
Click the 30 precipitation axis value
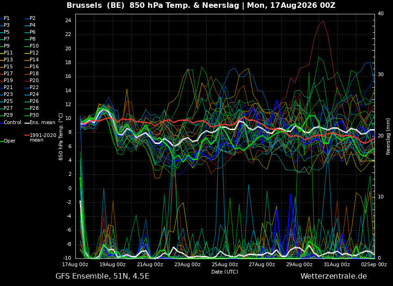click(381, 75)
